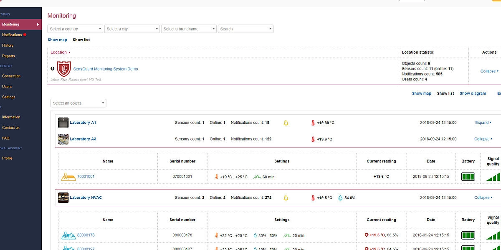Click the bell icon in Laboratory A1 row

286,123
